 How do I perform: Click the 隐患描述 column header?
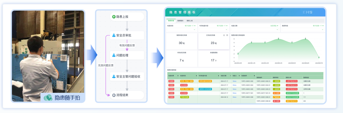coord(306,78)
